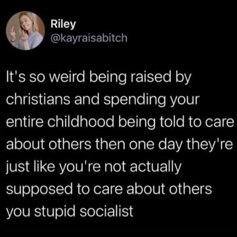The width and height of the screenshot is (237, 237).
Task: Click the word "socialist" in the tweet
Action: coord(107,211)
